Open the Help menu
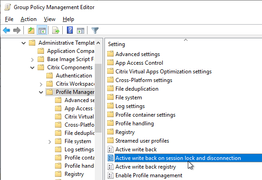The image size is (262, 180). [68, 19]
